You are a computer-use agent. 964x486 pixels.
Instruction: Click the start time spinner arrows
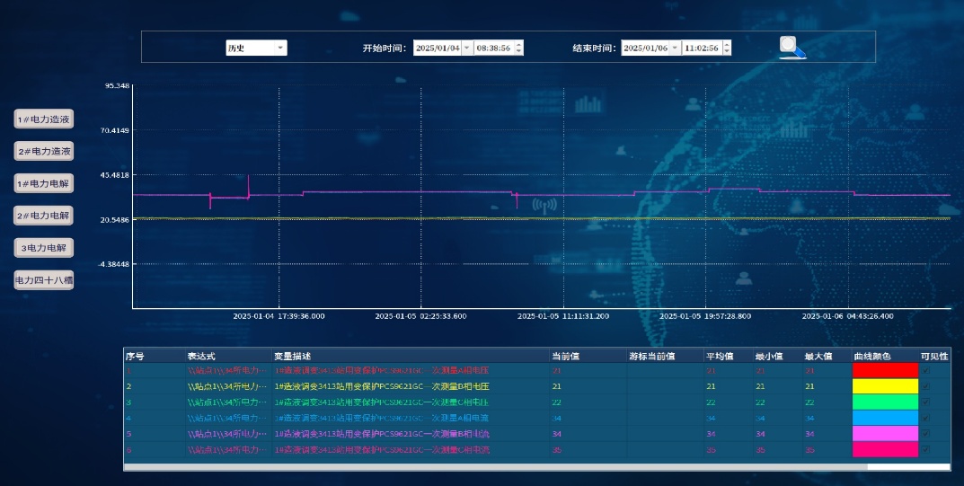(519, 48)
